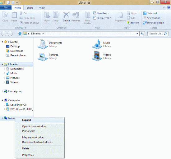171x159 pixels.
Task: Click the Forward navigation button
Action: click(10, 34)
